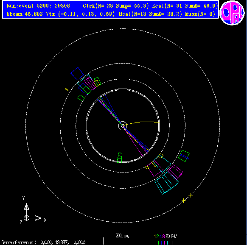Click the Muon(N= 0) readout
Viewport: 247px width, 245px height.
point(200,14)
